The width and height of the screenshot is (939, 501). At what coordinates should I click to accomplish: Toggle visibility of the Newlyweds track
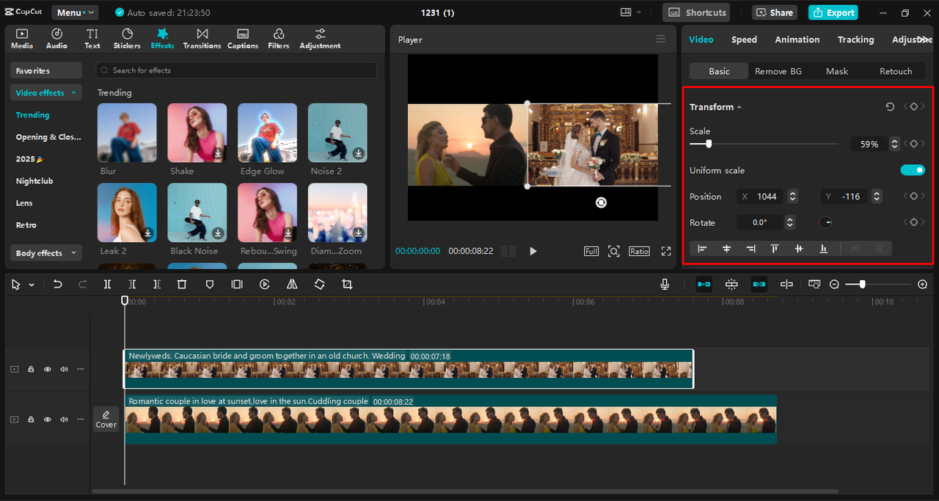48,370
